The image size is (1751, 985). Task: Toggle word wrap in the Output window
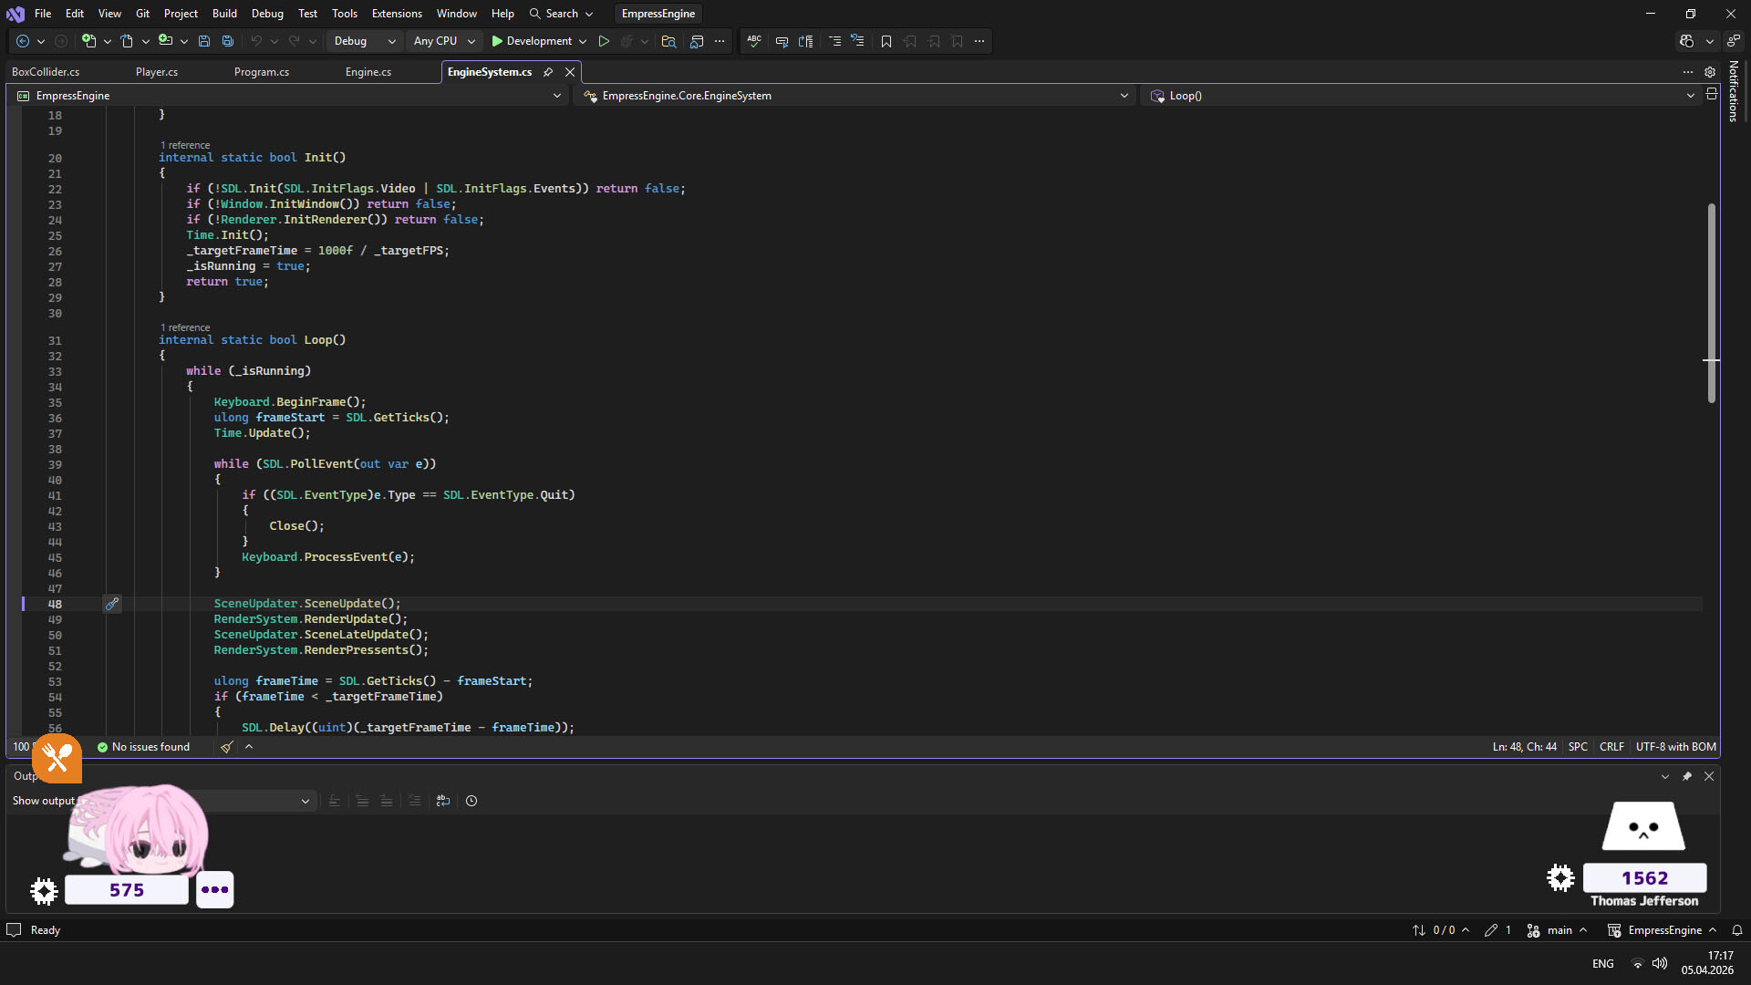click(443, 801)
